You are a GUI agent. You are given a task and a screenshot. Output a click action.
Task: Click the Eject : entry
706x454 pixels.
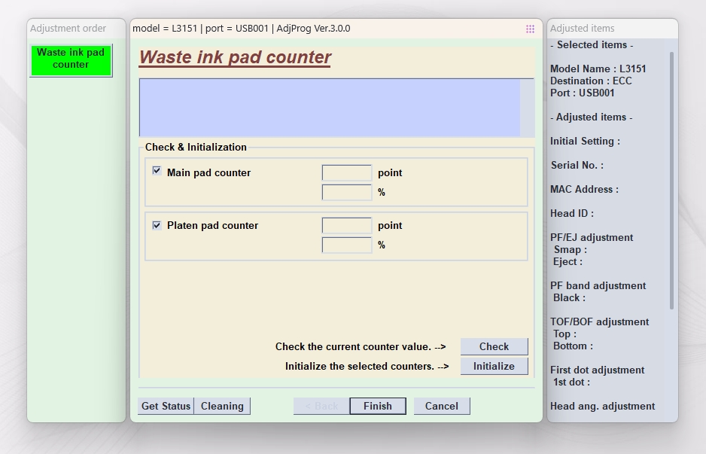tap(568, 262)
